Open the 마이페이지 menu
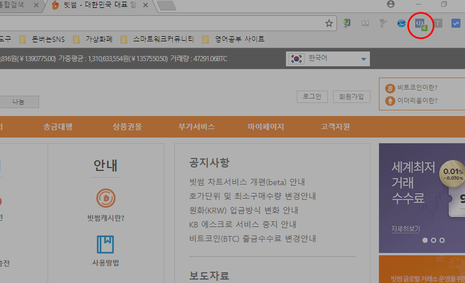 click(266, 127)
